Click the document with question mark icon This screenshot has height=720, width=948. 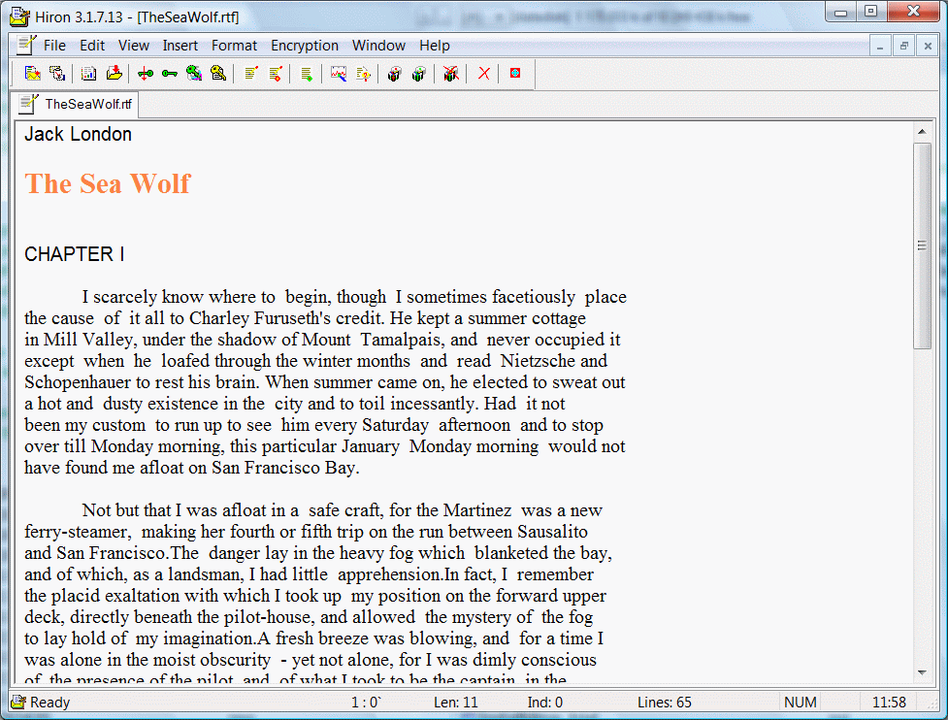click(363, 74)
